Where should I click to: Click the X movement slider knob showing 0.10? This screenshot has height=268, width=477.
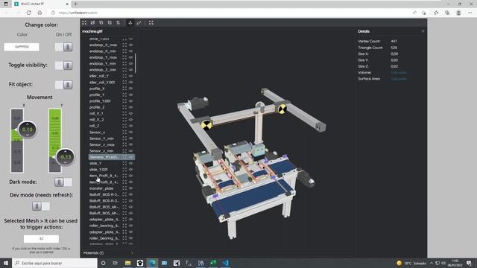pyautogui.click(x=28, y=130)
